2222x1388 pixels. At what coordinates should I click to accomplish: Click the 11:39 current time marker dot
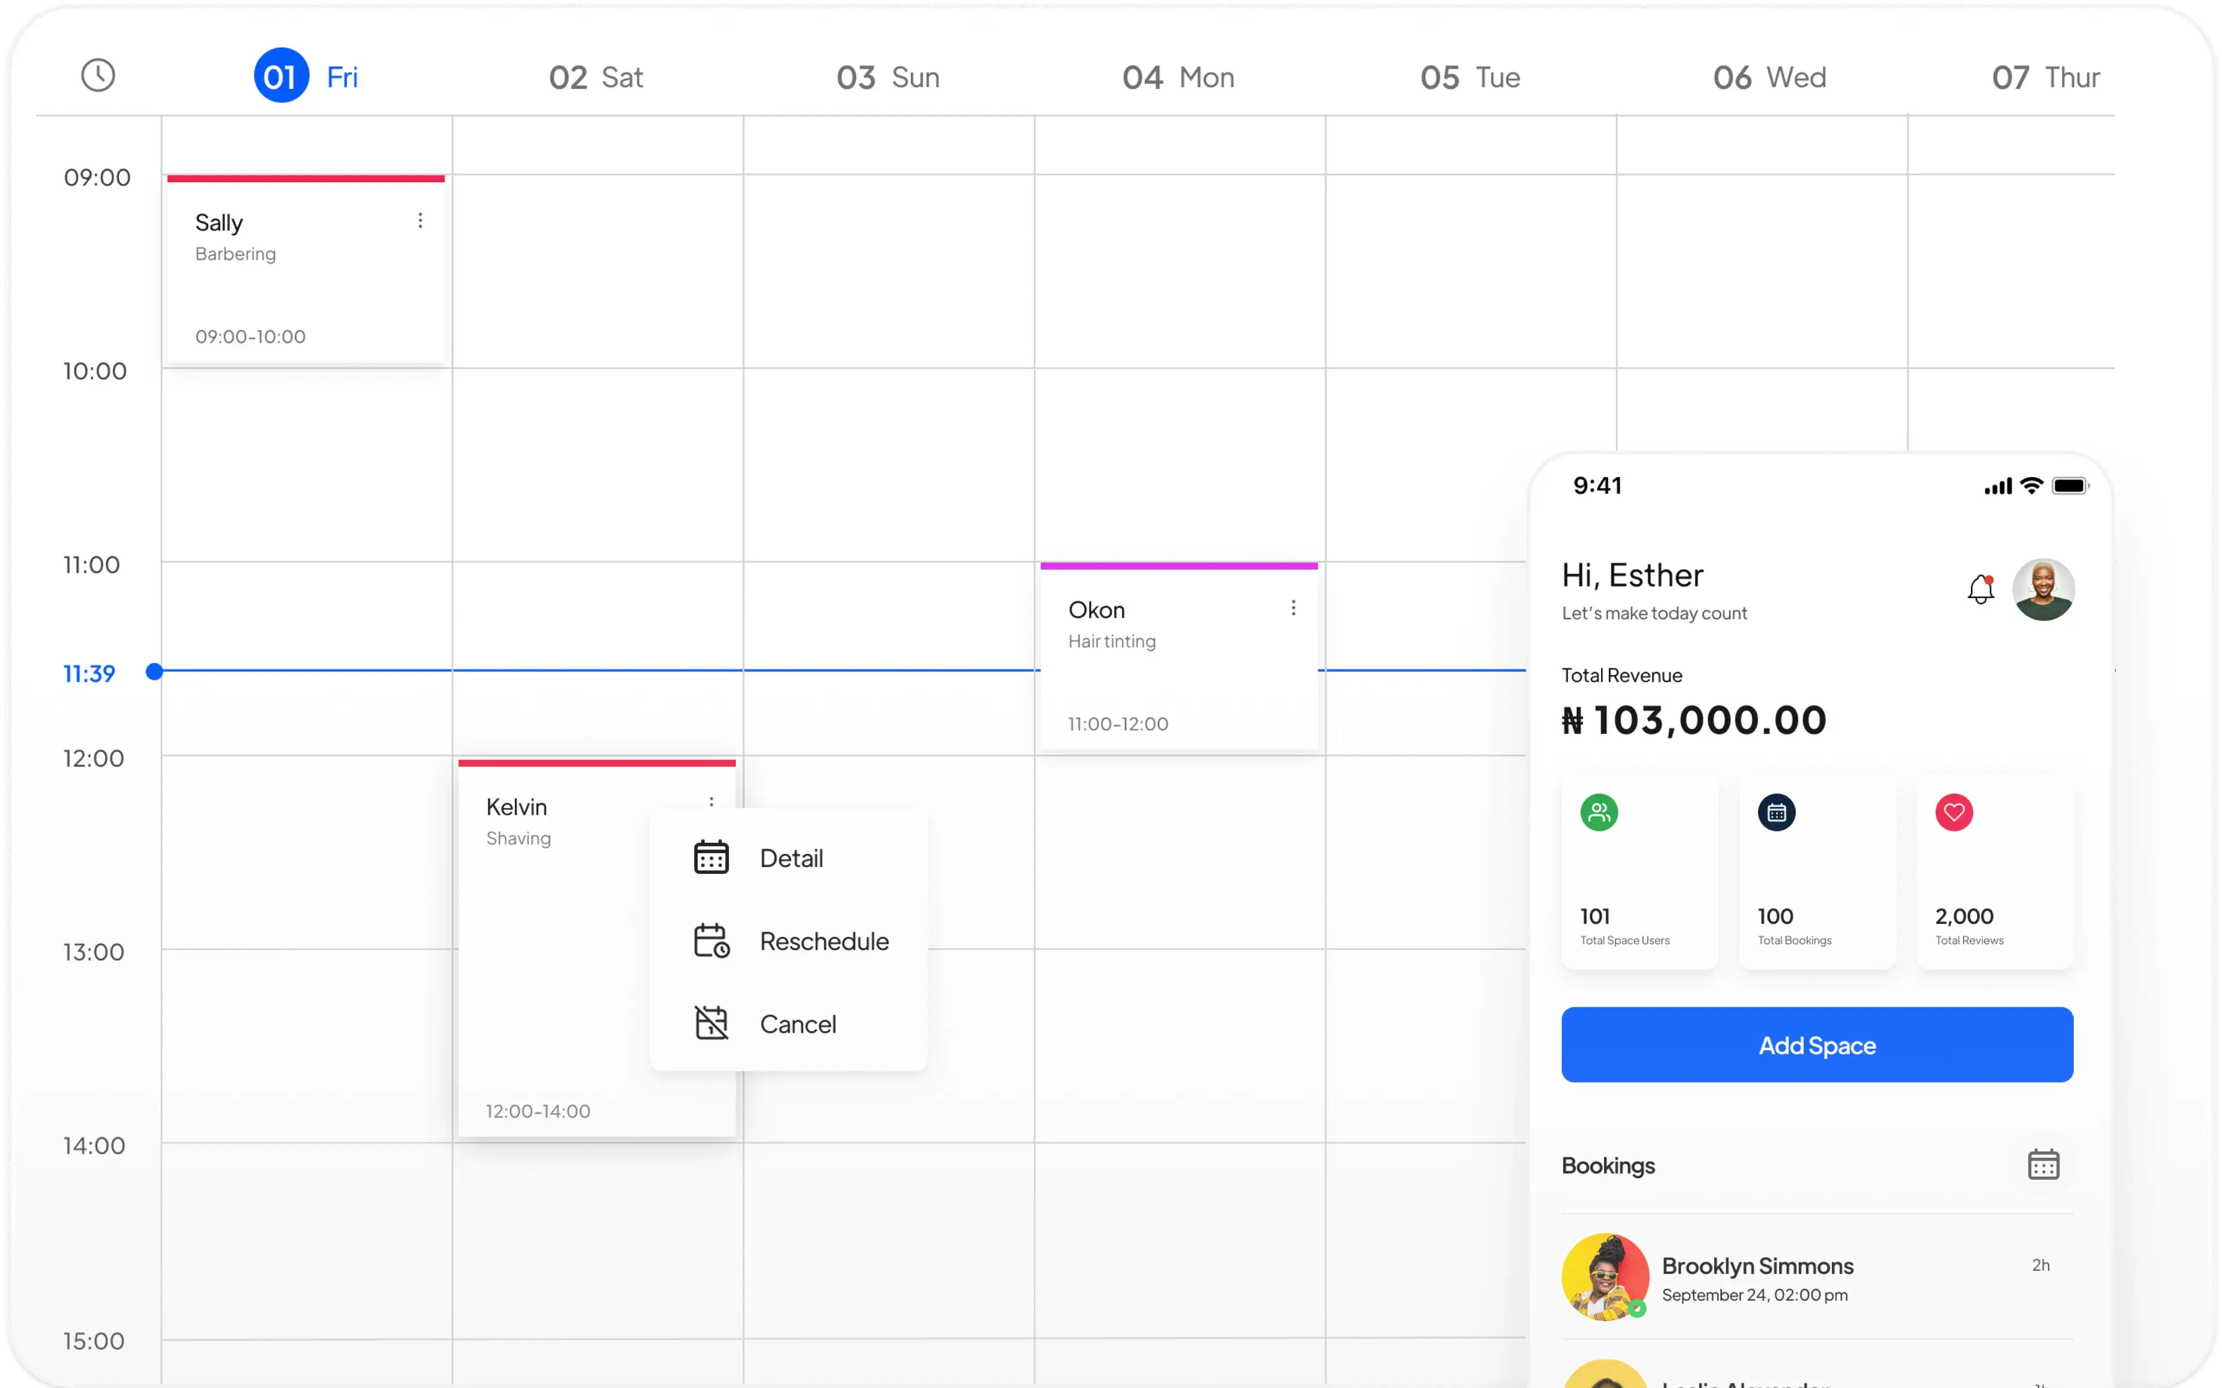coord(154,672)
